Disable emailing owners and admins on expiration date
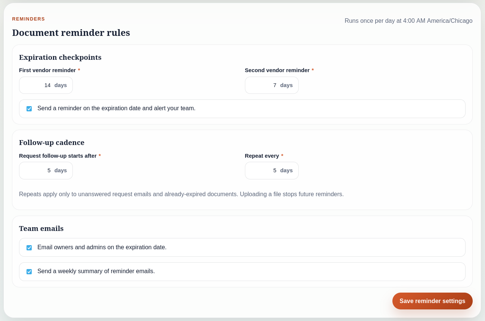485x321 pixels. [x=29, y=247]
